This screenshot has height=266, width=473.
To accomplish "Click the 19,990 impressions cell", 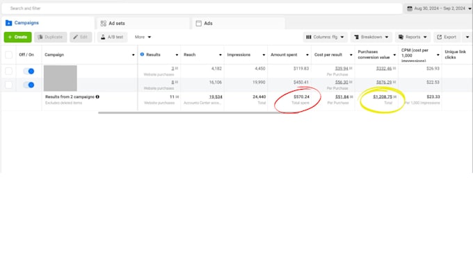I will pos(259,82).
